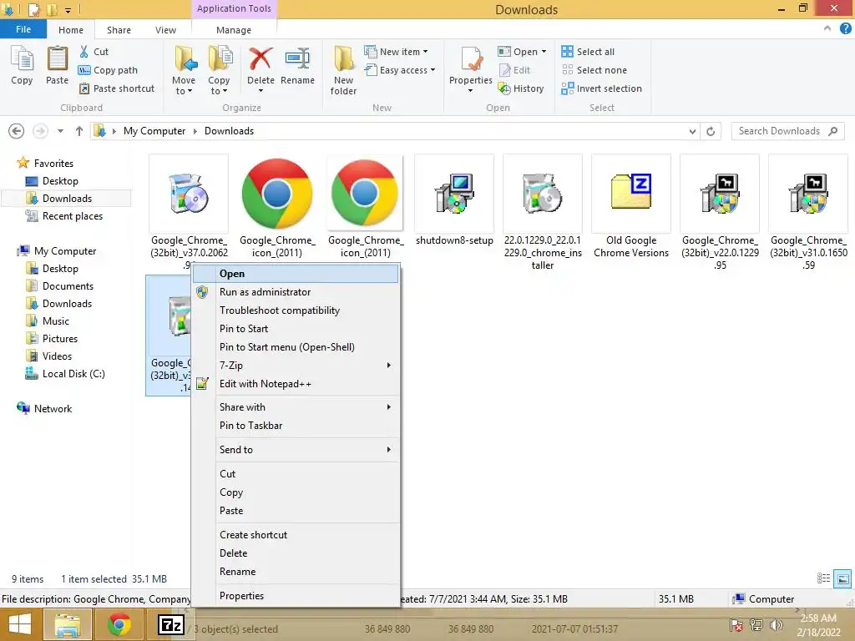Click the Copy icon in the Clipboard group

point(22,59)
